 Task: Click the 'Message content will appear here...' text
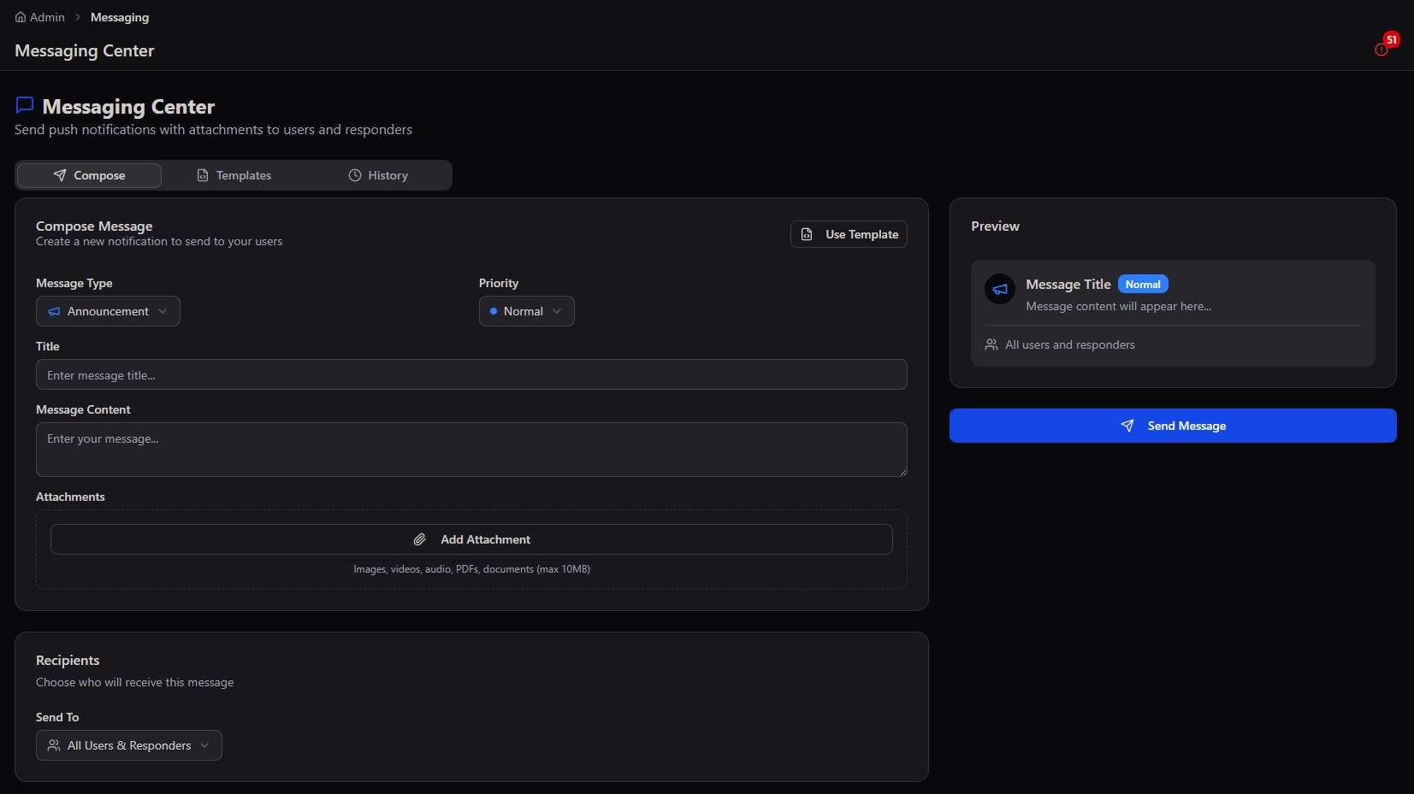pyautogui.click(x=1119, y=306)
